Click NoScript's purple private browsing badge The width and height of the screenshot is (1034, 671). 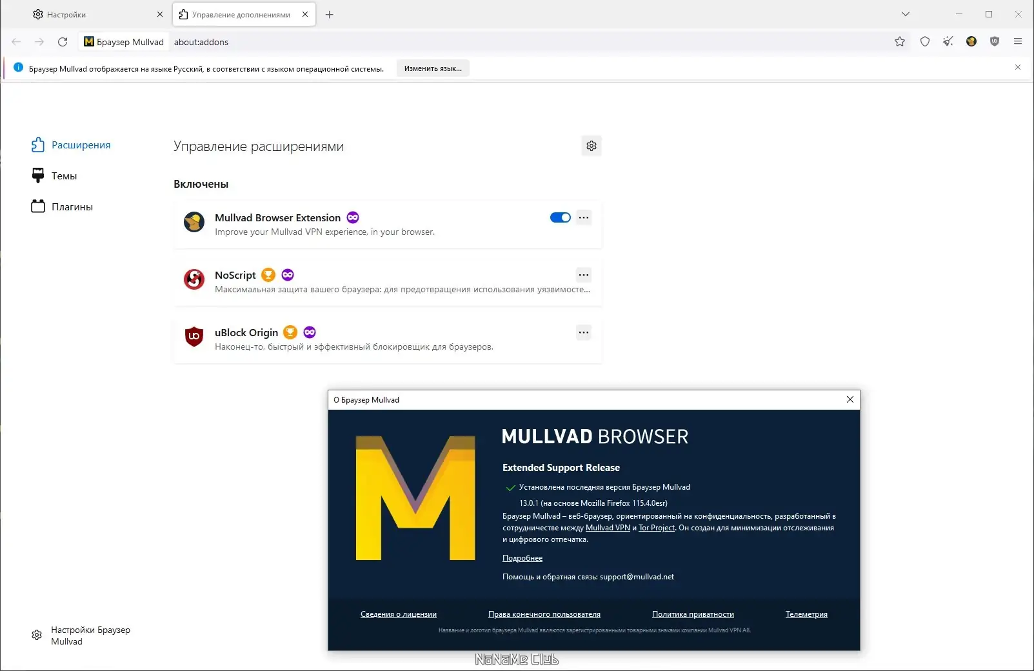[288, 275]
